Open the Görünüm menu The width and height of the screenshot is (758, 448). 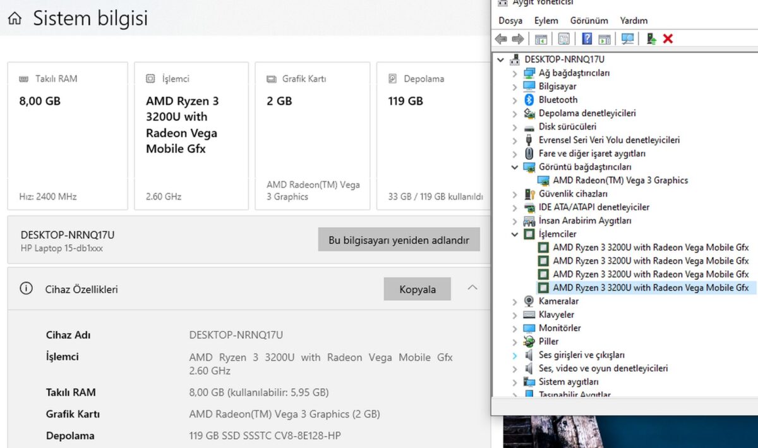[589, 21]
